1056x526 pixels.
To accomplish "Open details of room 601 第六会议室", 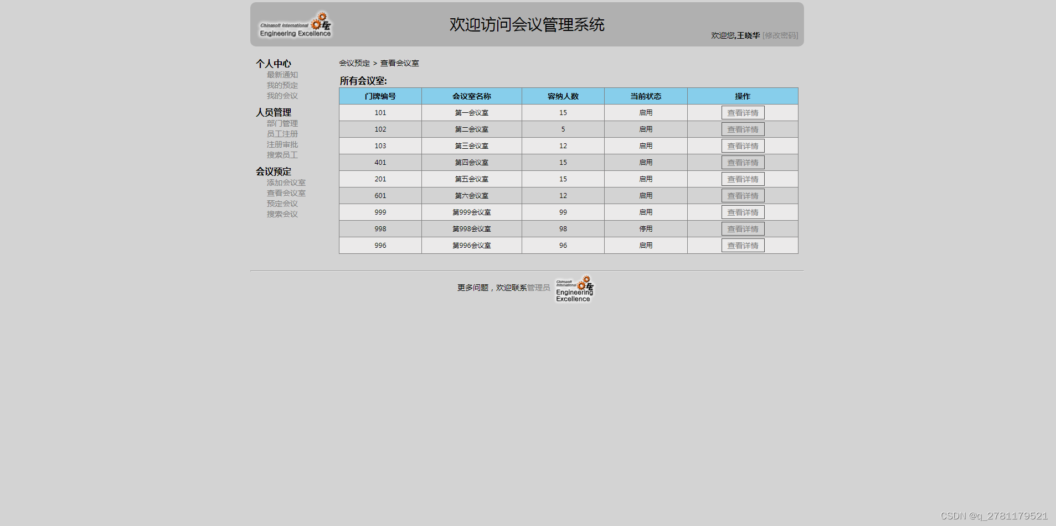I will 743,196.
